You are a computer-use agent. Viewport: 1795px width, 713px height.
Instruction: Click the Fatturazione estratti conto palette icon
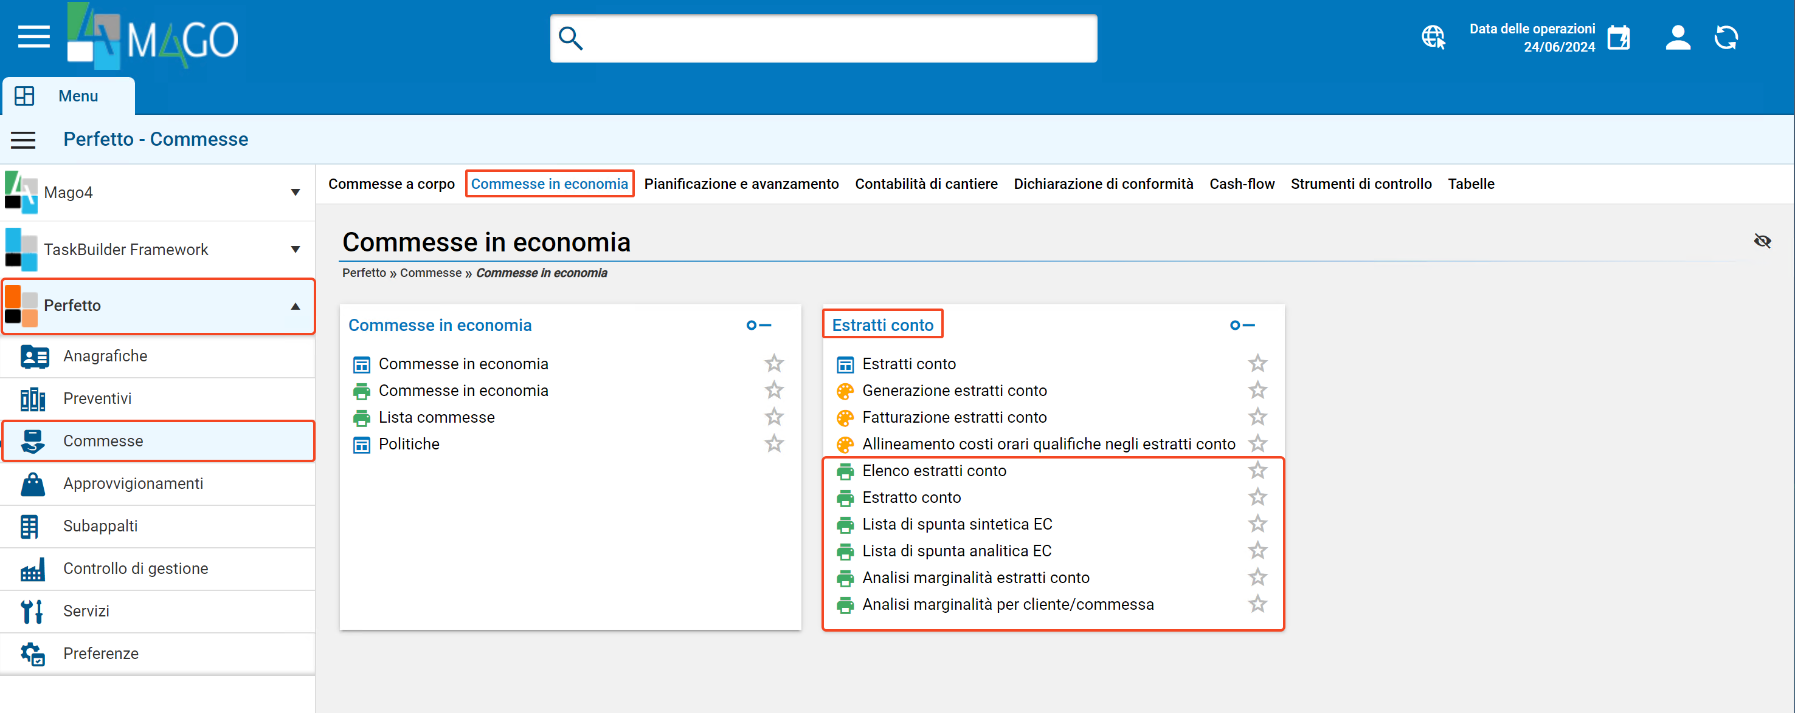[845, 418]
